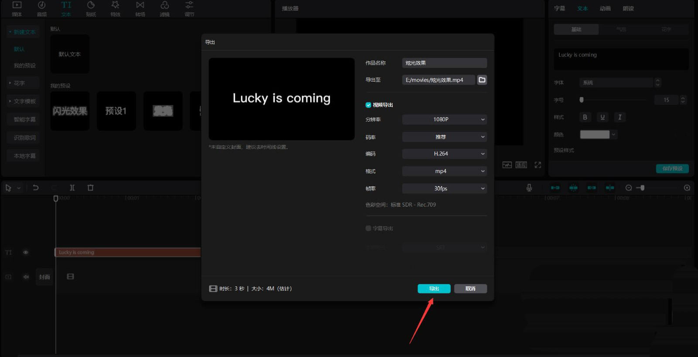Open the 30fps frame rate dropdown
This screenshot has height=357, width=698.
(x=444, y=189)
